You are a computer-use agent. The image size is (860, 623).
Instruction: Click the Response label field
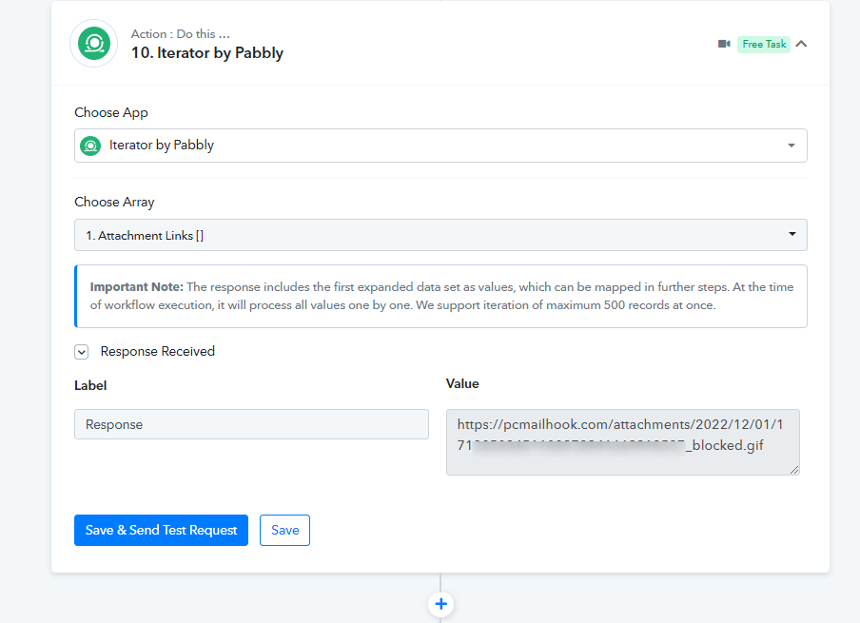[x=251, y=424]
